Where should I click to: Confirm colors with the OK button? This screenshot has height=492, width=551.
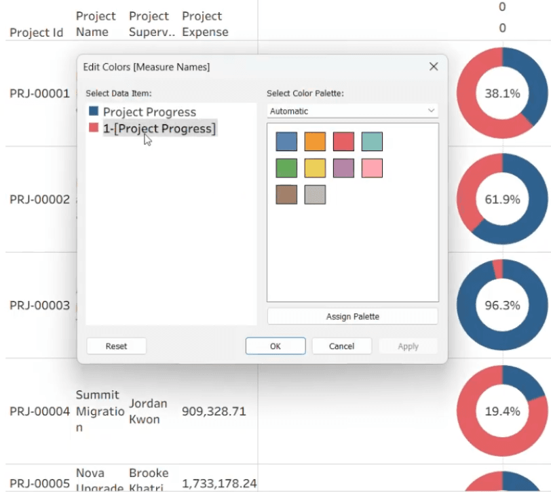(x=275, y=346)
